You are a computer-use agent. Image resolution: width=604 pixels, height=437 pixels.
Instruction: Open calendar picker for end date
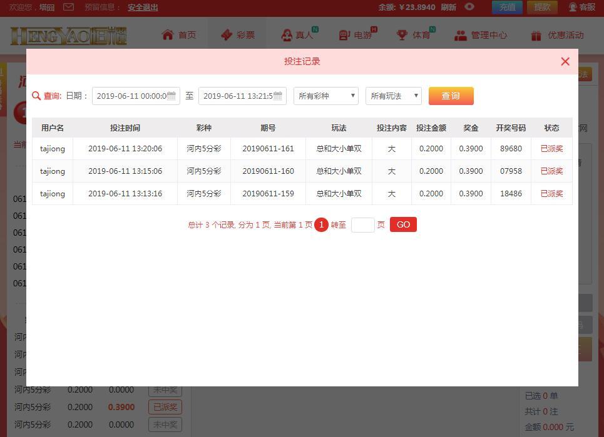[278, 96]
